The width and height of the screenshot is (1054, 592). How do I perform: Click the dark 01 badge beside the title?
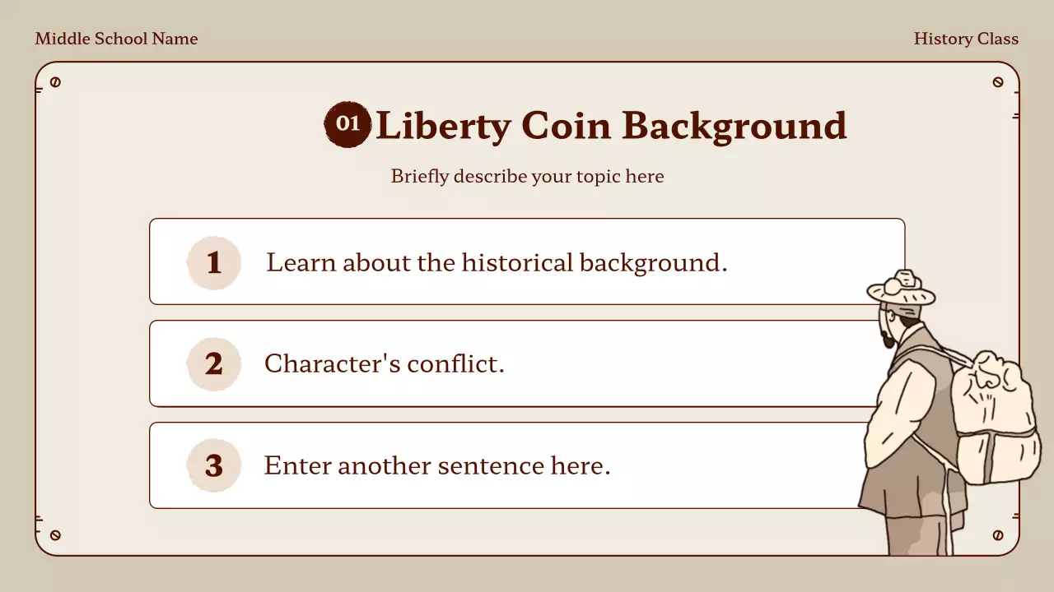click(x=347, y=124)
